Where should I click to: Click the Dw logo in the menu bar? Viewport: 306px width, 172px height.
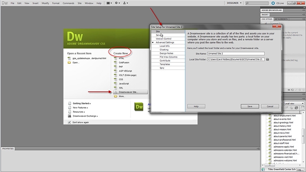(x=5, y=3)
